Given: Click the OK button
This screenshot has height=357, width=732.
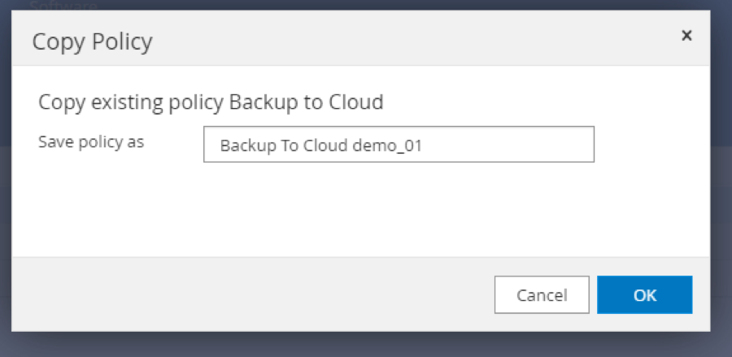Looking at the screenshot, I should (644, 294).
